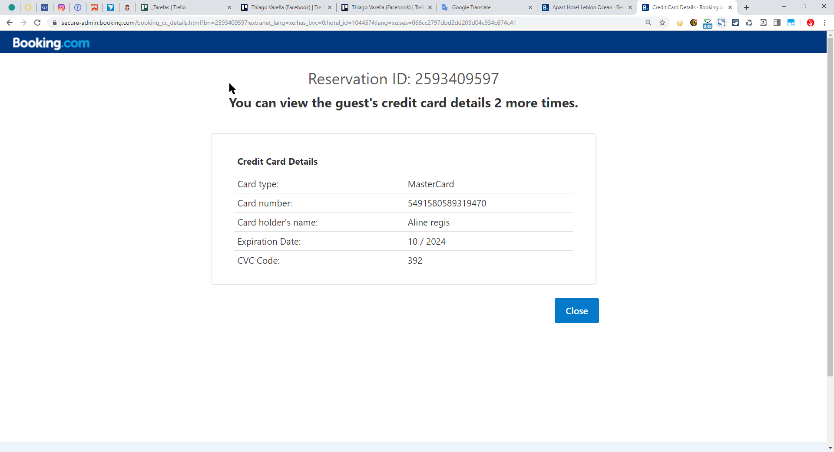
Task: Click the "Card number:" label
Action: [x=265, y=203]
